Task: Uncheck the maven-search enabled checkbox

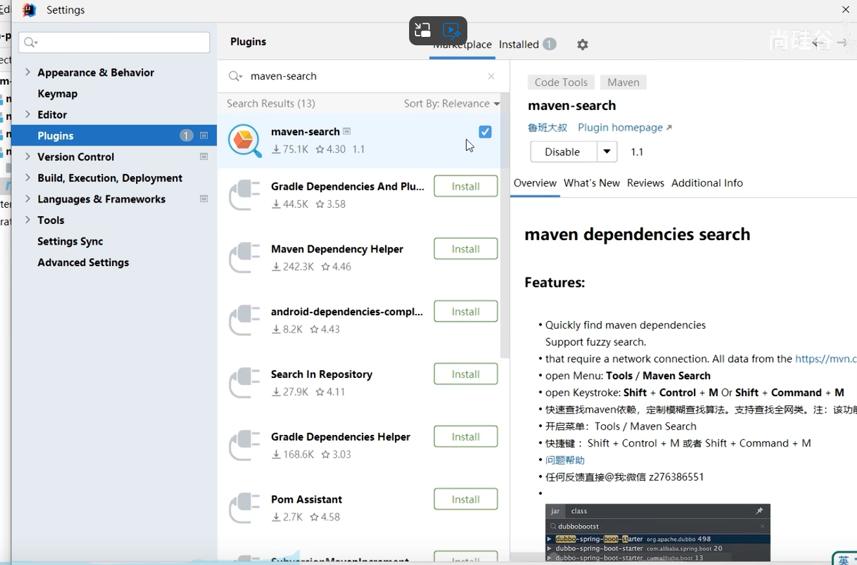Action: [x=485, y=132]
